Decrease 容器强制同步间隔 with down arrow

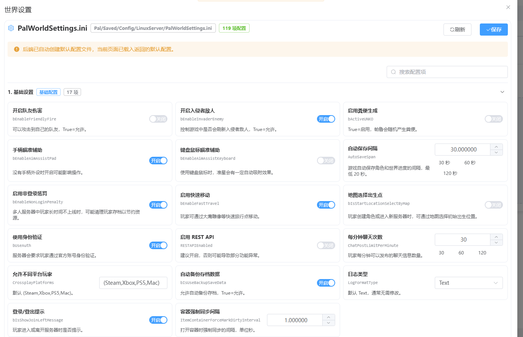point(329,323)
